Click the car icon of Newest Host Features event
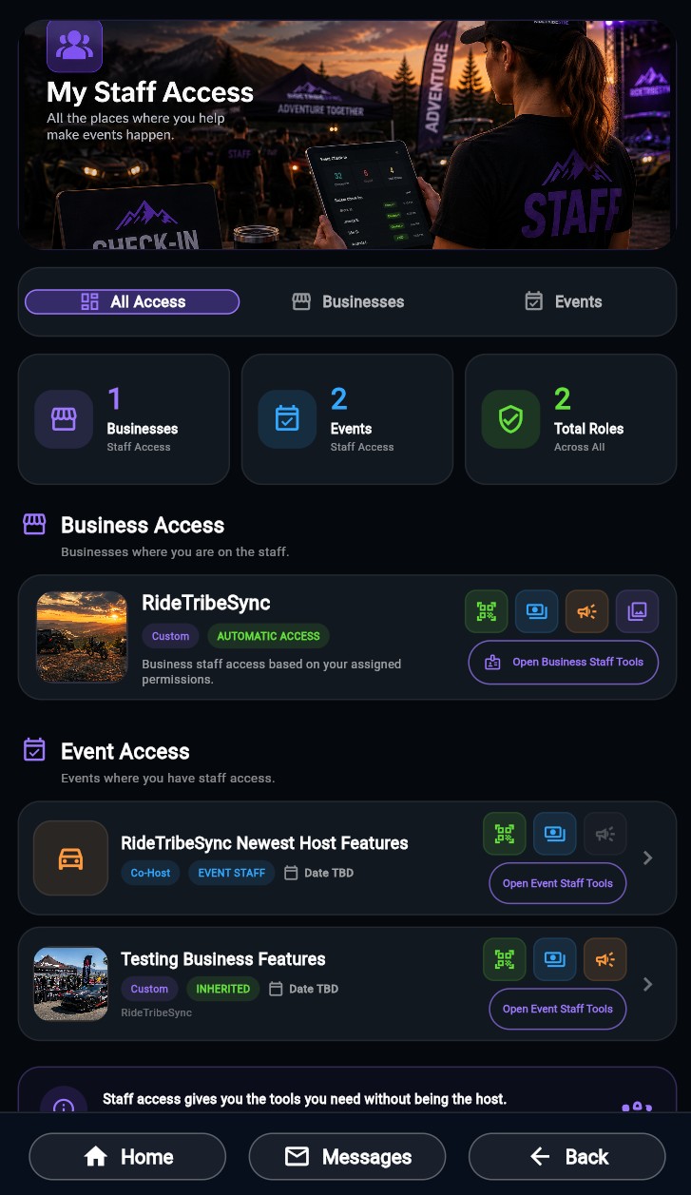 (70, 858)
